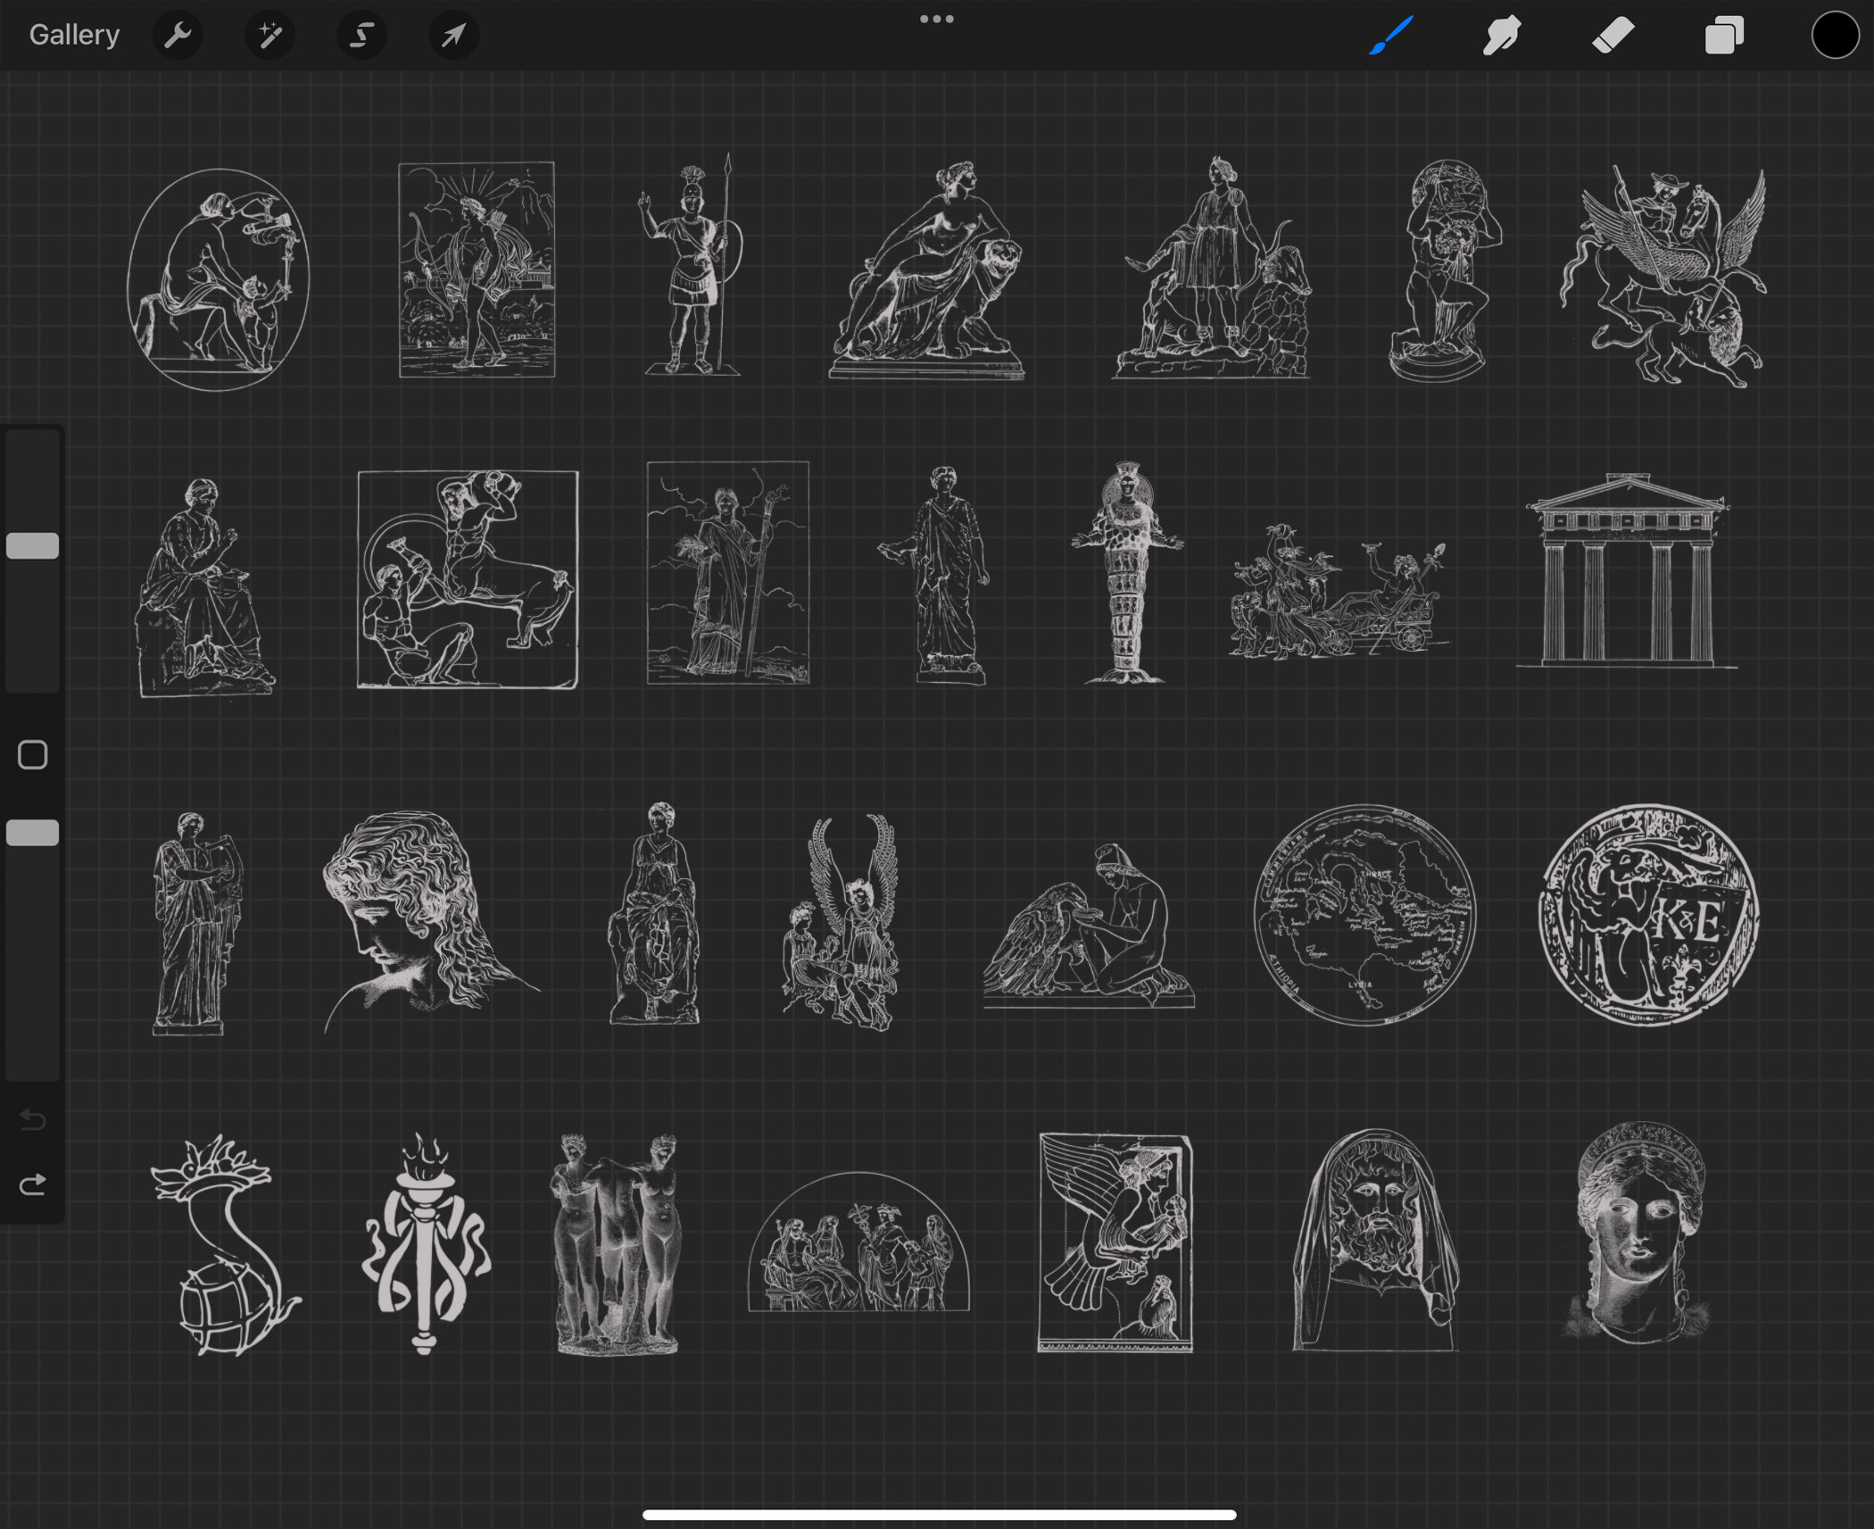Image resolution: width=1874 pixels, height=1529 pixels.
Task: Open the Adjustments menu (magic wand icon)
Action: pyautogui.click(x=269, y=36)
